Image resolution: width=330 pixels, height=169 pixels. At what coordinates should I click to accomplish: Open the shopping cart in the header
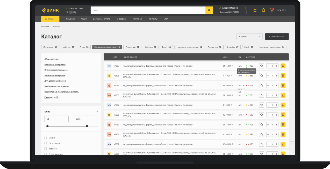coord(272,10)
